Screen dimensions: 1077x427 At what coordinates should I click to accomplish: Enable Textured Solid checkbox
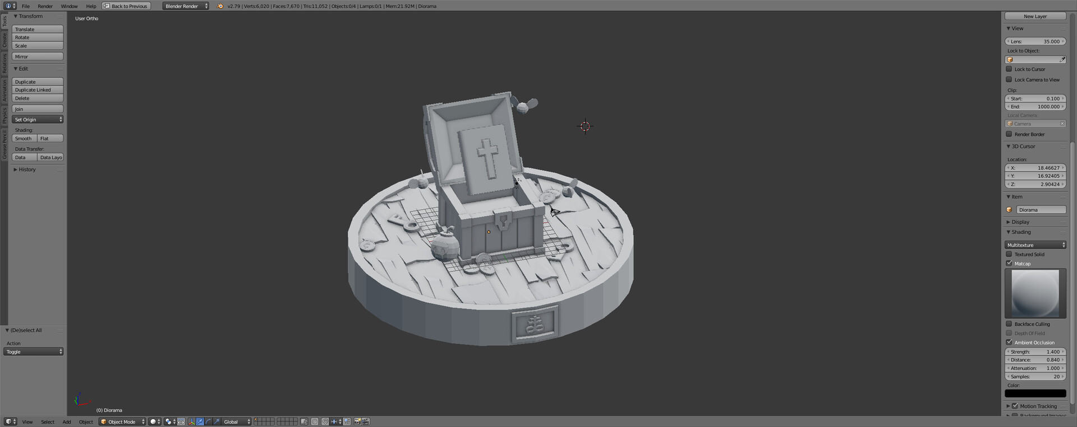pyautogui.click(x=1009, y=254)
